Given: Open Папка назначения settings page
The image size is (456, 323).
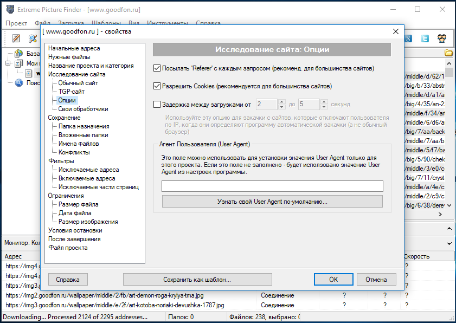Looking at the screenshot, I should (x=84, y=126).
